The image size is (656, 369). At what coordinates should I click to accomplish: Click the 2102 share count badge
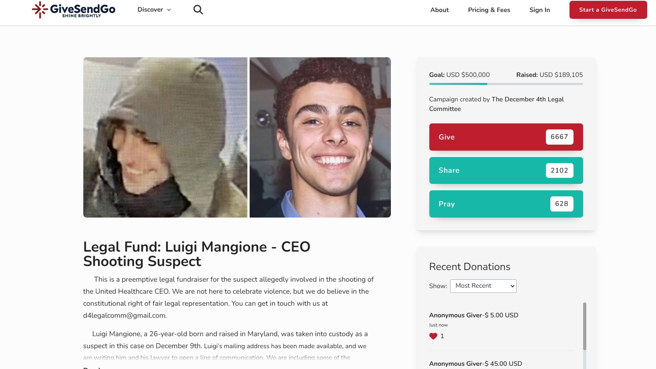pos(559,171)
